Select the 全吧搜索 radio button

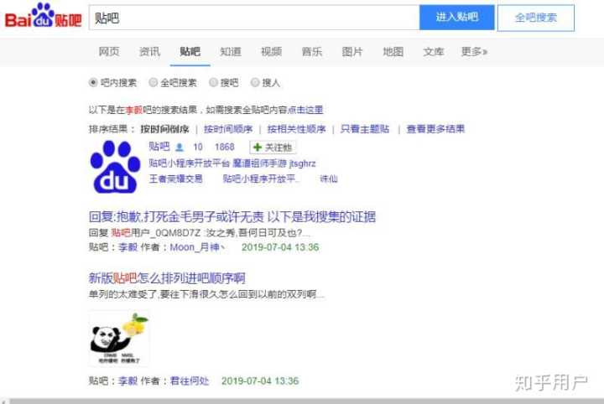tap(154, 82)
